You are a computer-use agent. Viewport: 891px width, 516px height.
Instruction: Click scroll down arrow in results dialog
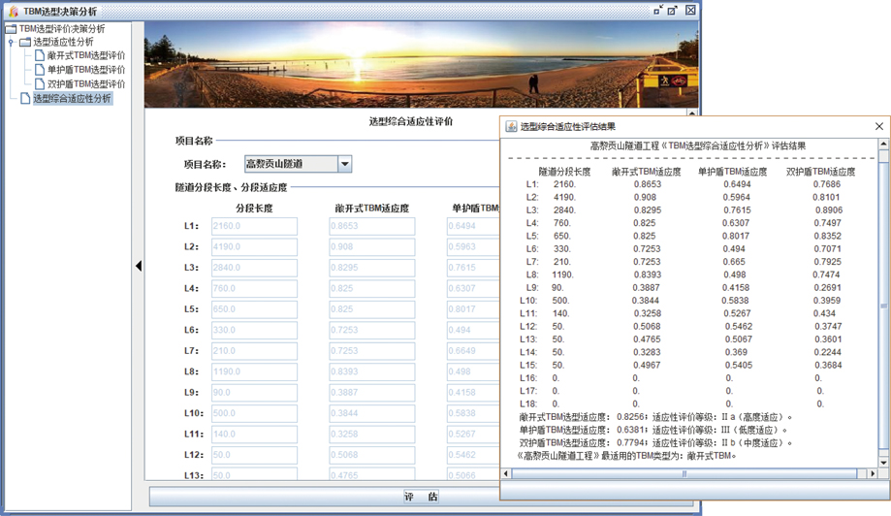click(883, 463)
